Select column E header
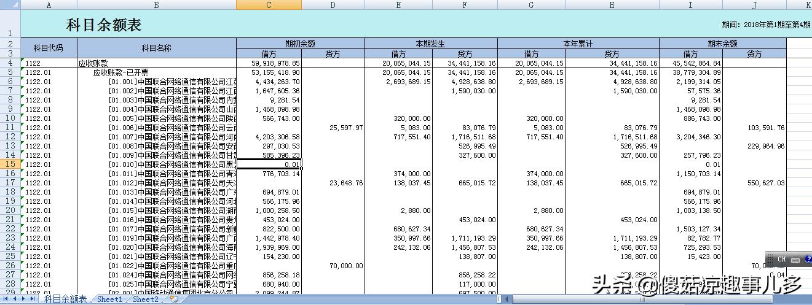Image resolution: width=812 pixels, height=305 pixels. pos(398,4)
